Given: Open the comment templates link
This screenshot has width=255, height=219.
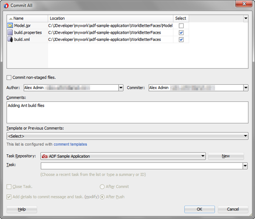Looking at the screenshot, I should (70, 144).
